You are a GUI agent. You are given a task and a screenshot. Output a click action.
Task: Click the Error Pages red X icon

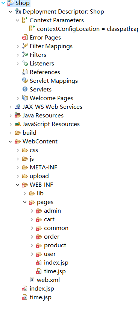pyautogui.click(x=25, y=37)
